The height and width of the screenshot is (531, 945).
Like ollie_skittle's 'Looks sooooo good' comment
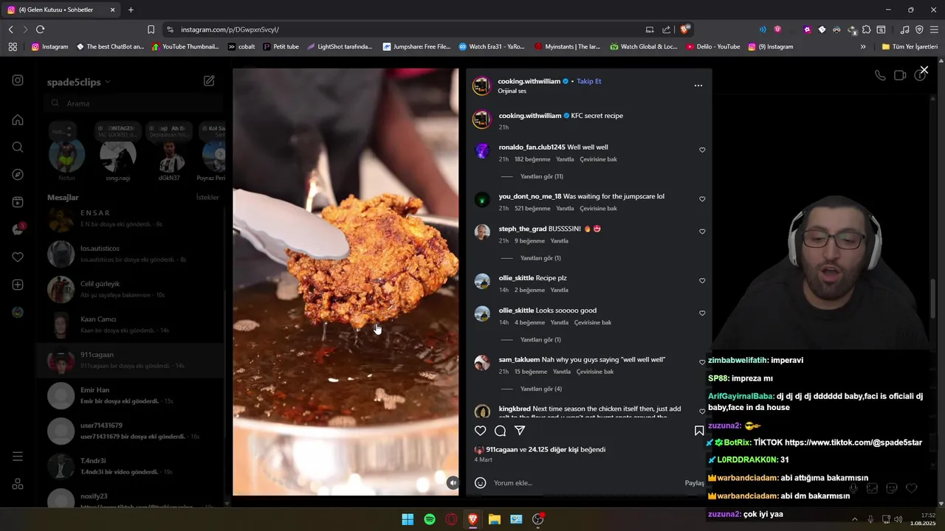click(x=702, y=313)
